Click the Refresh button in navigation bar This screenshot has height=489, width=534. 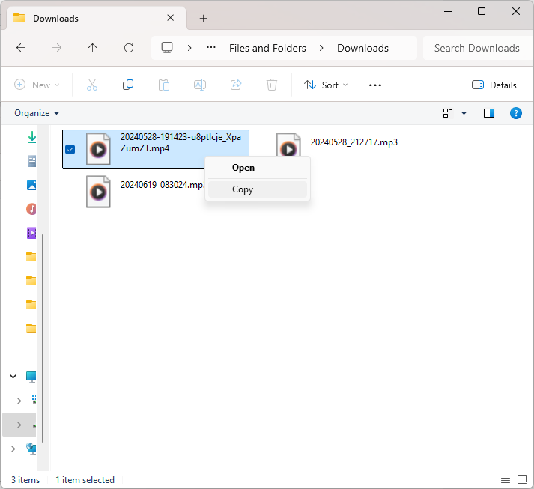(x=129, y=48)
